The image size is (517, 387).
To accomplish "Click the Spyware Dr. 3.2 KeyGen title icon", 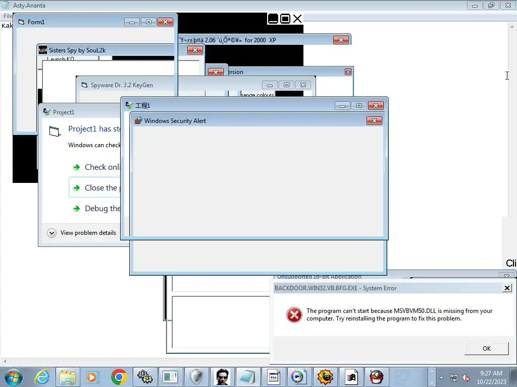I will click(x=85, y=85).
